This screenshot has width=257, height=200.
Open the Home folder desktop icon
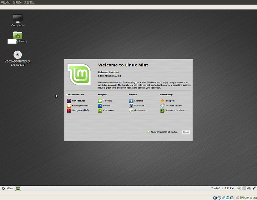[x=18, y=35]
